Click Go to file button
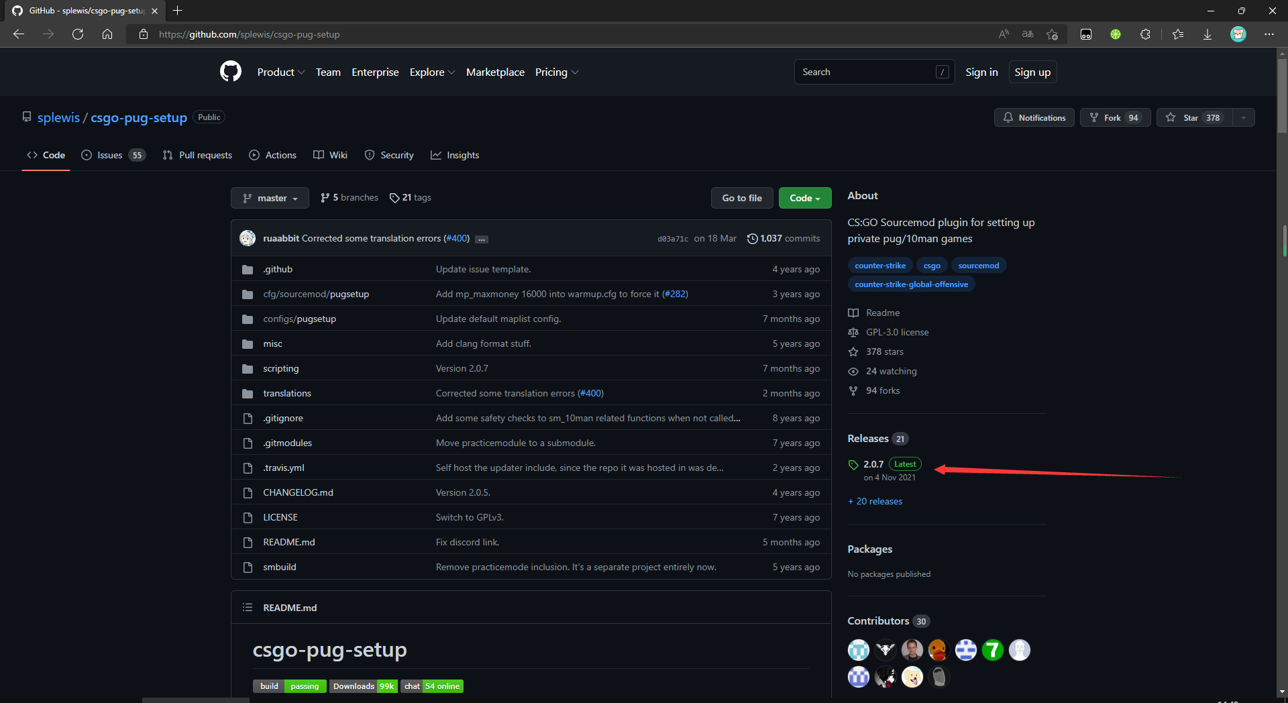1288x703 pixels. (x=742, y=198)
